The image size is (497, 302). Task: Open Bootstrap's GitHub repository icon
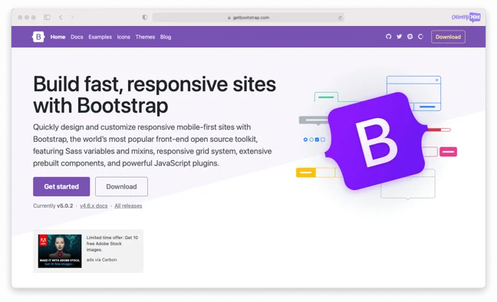(388, 37)
